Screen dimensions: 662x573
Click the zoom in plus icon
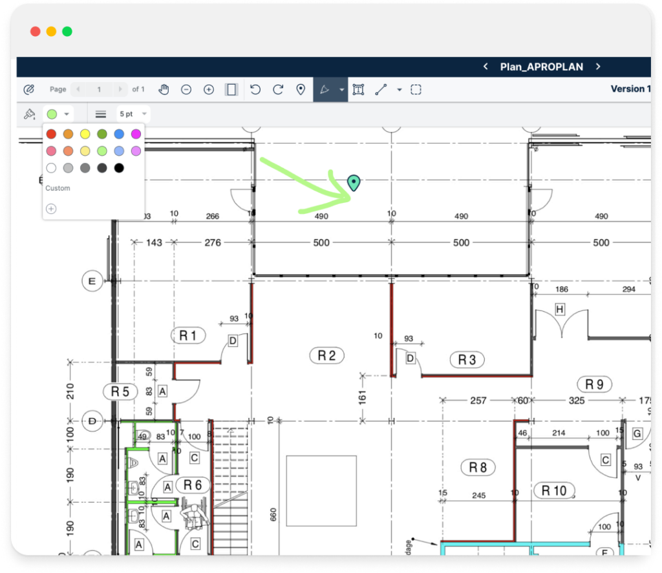pos(209,89)
